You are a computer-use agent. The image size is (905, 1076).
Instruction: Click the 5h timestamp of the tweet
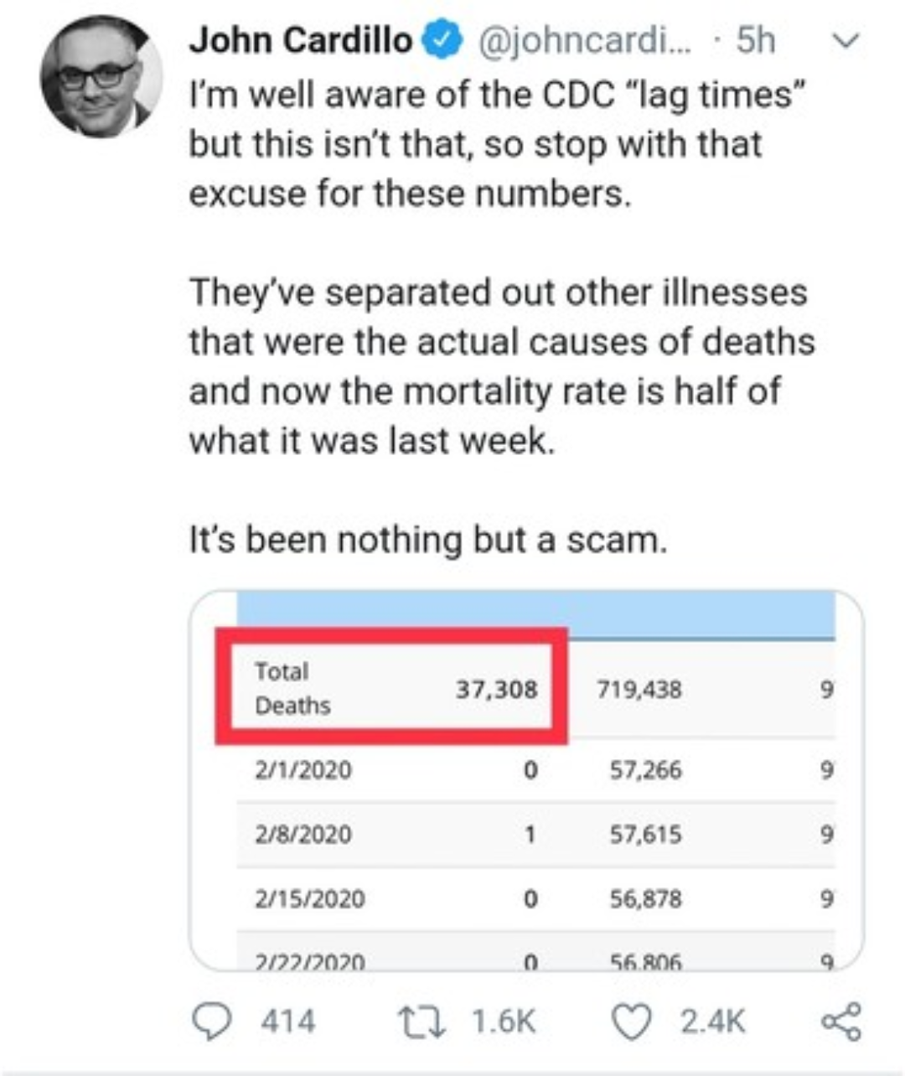pyautogui.click(x=756, y=40)
